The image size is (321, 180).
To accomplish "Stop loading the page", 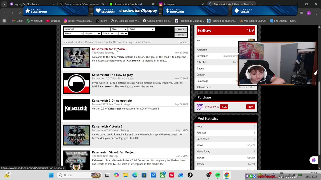I will click(20, 13).
